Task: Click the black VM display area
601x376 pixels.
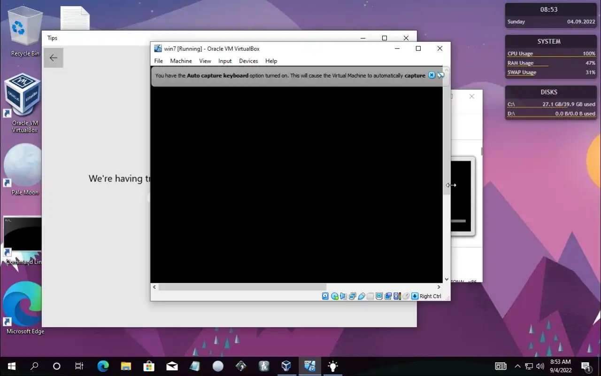Action: (x=297, y=185)
